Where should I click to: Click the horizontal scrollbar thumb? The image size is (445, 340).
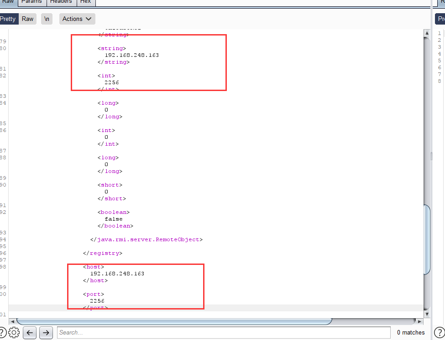(x=174, y=322)
